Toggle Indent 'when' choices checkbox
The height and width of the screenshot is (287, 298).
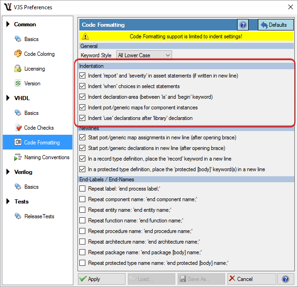coord(82,86)
